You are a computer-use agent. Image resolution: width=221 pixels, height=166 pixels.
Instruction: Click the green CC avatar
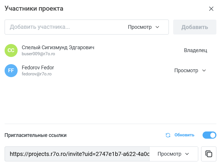pyautogui.click(x=11, y=50)
